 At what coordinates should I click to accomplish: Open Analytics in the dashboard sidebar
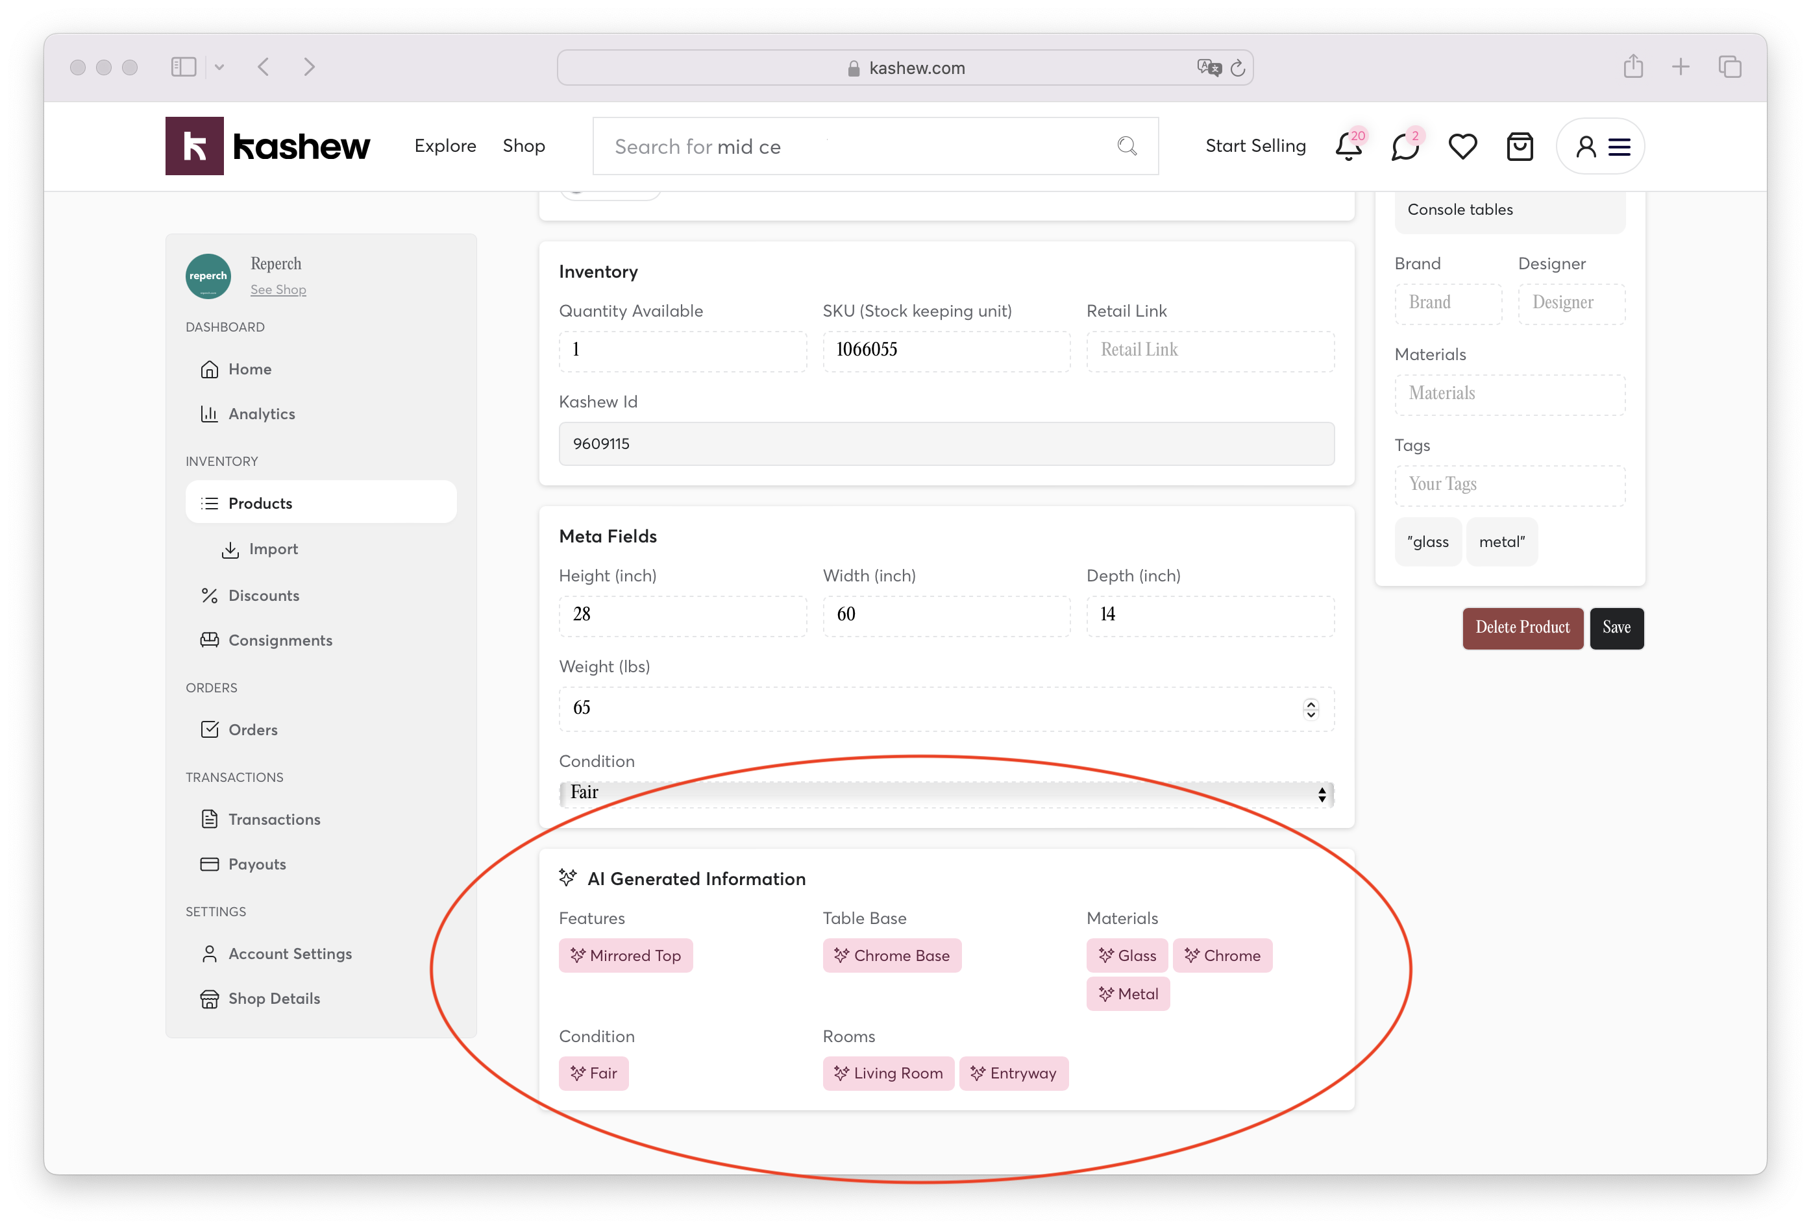click(x=261, y=413)
